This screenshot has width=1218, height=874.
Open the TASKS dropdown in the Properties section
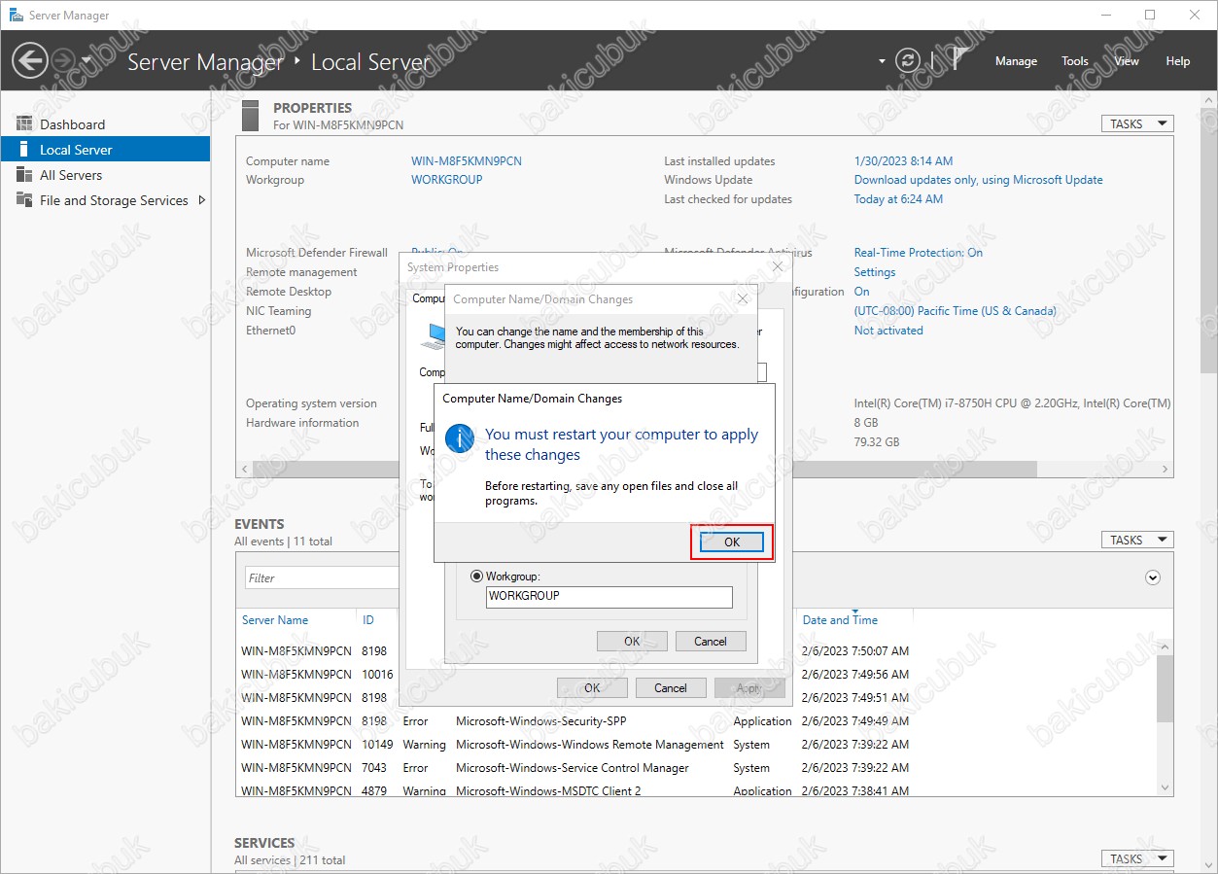click(x=1136, y=124)
